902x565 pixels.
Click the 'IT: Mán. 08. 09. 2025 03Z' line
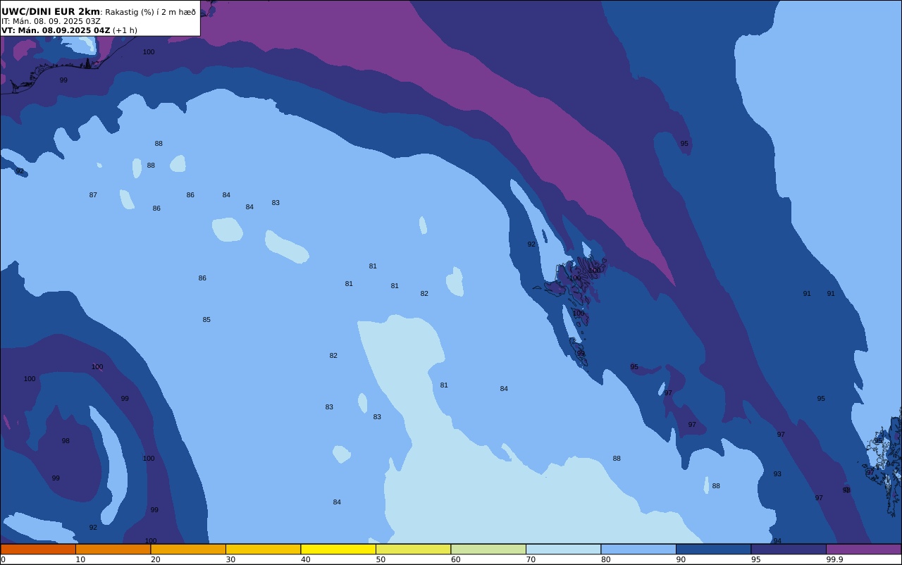tap(51, 21)
